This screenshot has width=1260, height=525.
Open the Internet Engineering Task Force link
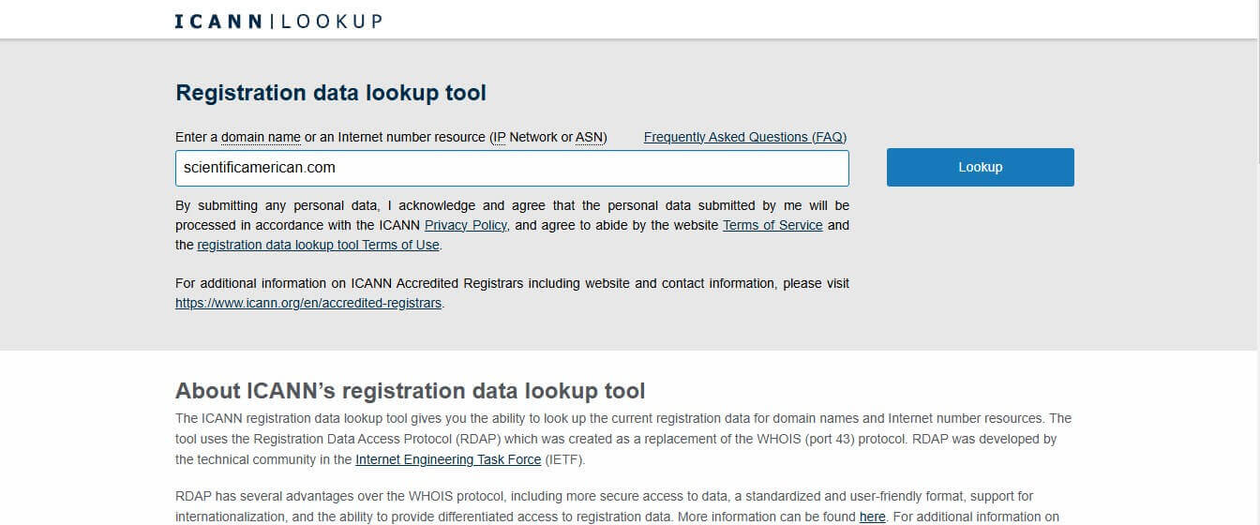447,459
